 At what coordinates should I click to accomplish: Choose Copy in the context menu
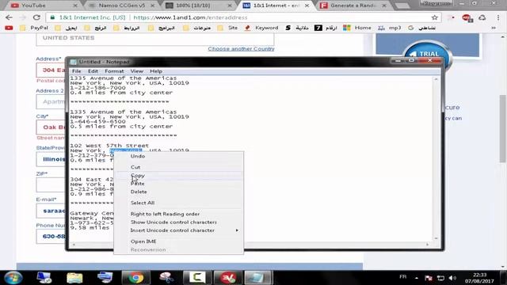[x=178, y=176]
